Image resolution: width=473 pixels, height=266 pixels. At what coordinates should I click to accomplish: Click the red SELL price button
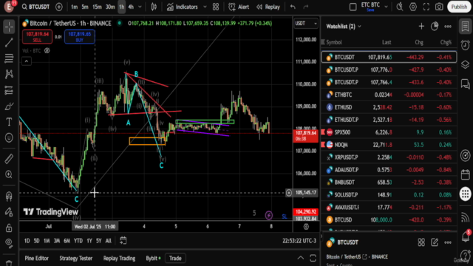coord(37,36)
